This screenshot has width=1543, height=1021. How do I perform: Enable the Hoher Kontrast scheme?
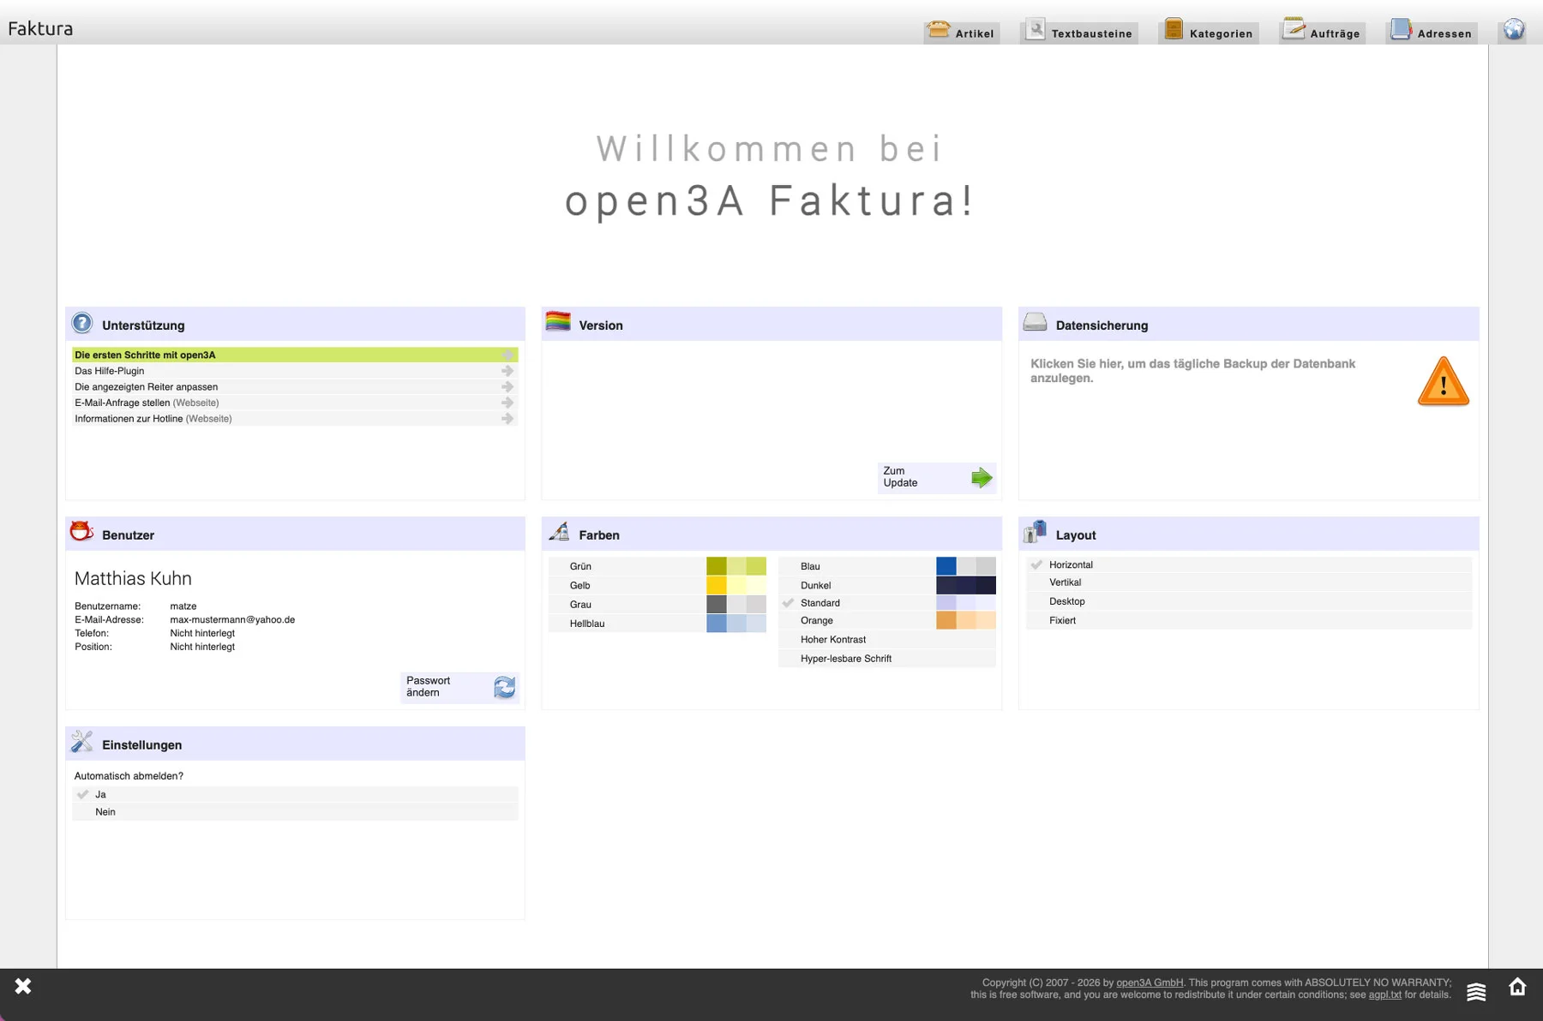887,640
